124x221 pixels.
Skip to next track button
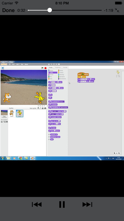pyautogui.click(x=87, y=204)
